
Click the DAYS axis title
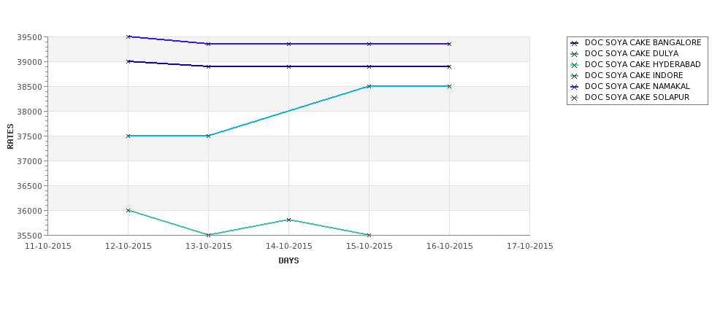(288, 261)
